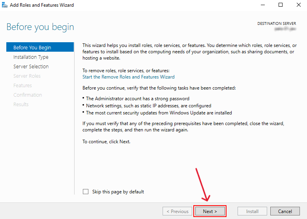This screenshot has width=307, height=219.
Task: Click the Before you begin heading
Action: click(40, 27)
